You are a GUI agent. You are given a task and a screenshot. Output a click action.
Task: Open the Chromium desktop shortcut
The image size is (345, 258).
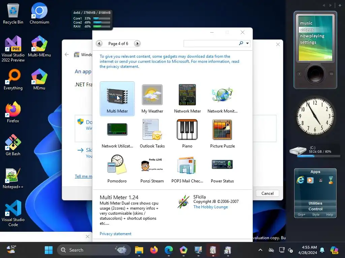(39, 13)
